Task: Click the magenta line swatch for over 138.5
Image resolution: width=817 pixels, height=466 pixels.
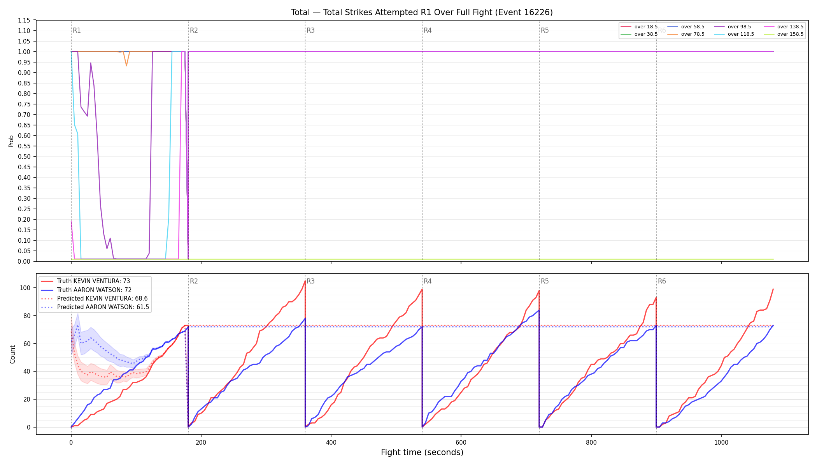Action: [x=769, y=27]
